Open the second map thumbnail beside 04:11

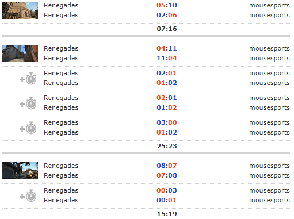pos(20,53)
